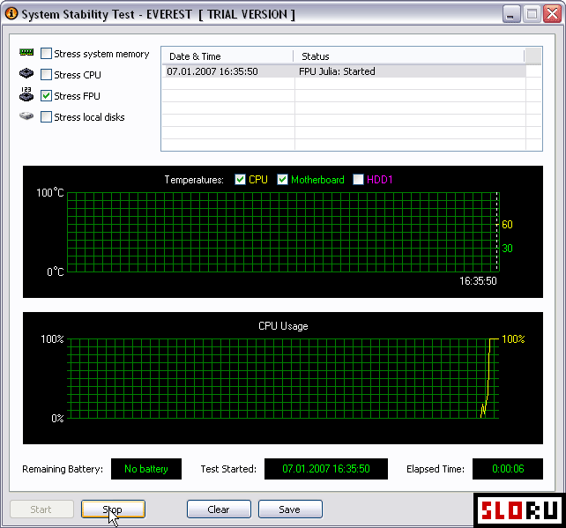Click the Test Started value 07.01.2007 16:35:50
This screenshot has width=566, height=528.
326,469
